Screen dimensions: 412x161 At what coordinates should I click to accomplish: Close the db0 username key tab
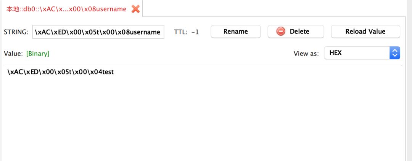coord(135,9)
